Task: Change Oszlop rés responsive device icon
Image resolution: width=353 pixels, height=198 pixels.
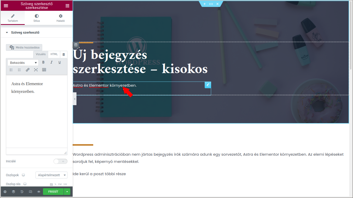Action: [x=25, y=184]
